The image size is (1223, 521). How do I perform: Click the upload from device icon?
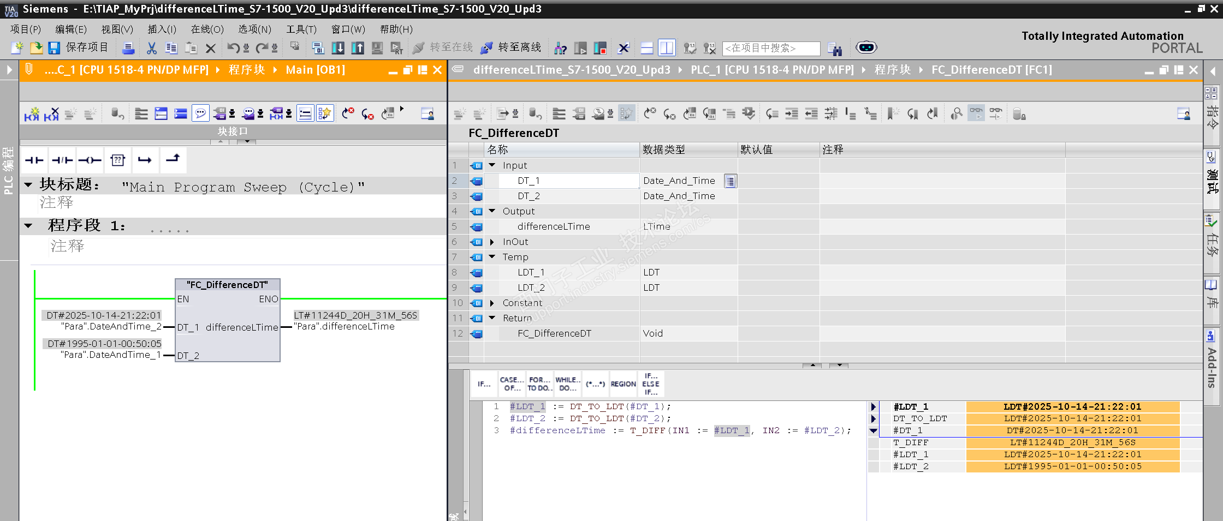(358, 48)
